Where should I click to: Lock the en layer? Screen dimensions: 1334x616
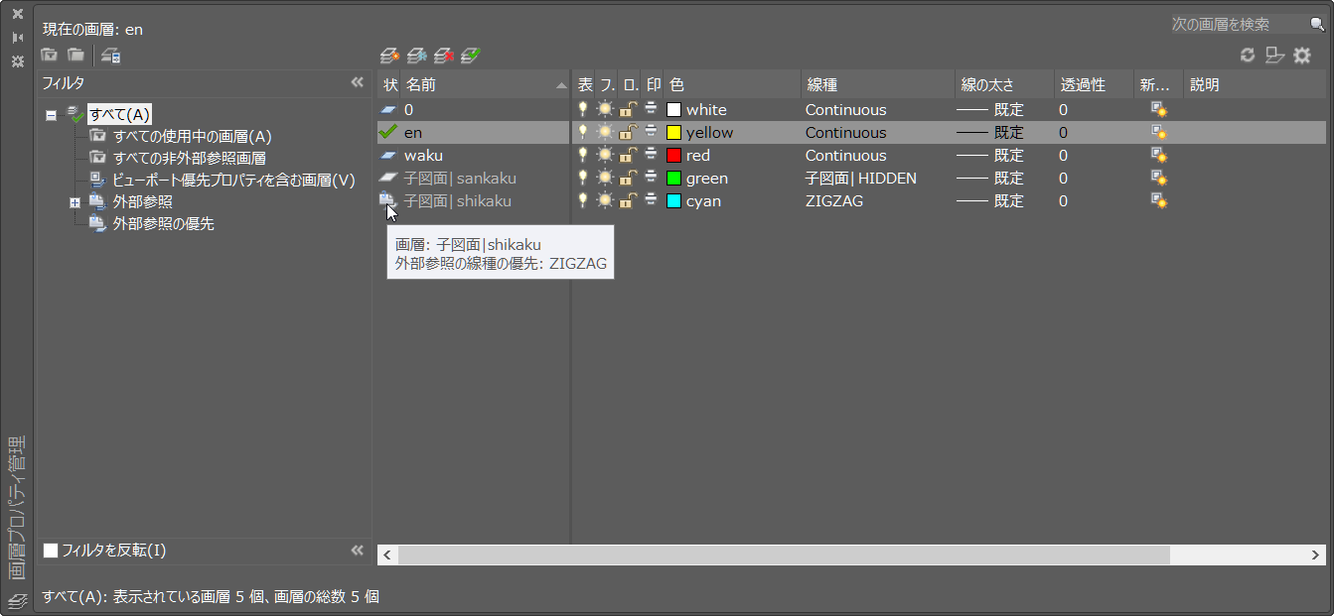(x=628, y=132)
